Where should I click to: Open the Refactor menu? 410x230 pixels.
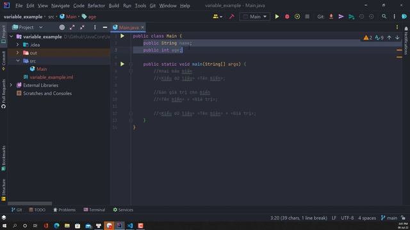pyautogui.click(x=96, y=6)
